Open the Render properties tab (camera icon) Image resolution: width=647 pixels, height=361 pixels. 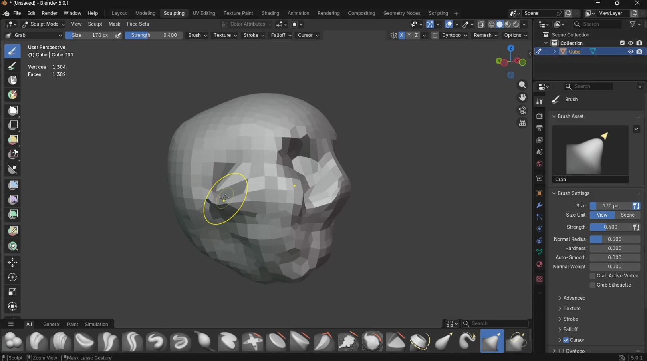click(x=539, y=116)
